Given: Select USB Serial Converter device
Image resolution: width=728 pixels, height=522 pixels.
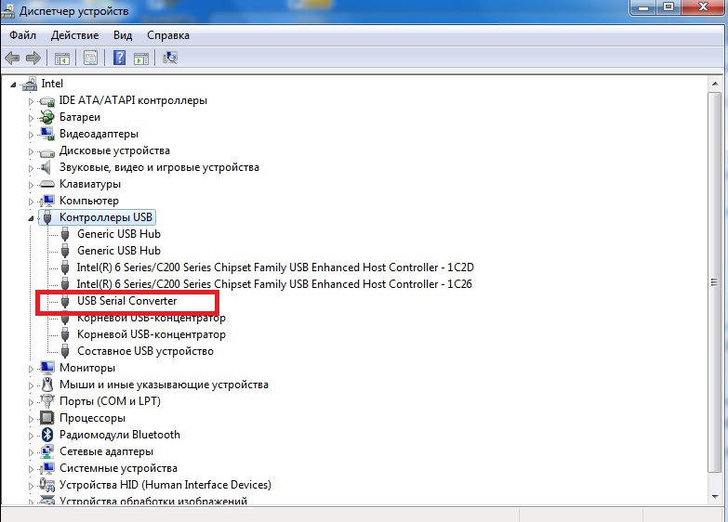Looking at the screenshot, I should click(126, 301).
